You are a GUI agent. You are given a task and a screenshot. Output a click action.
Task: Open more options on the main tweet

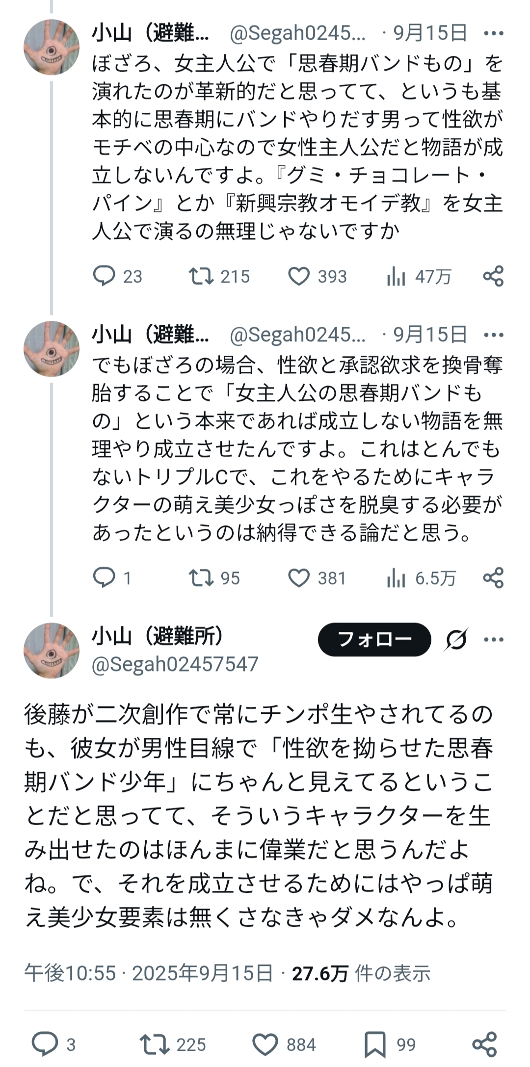point(493,640)
